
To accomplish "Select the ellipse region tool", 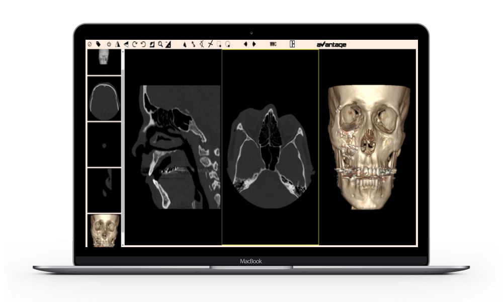I will pyautogui.click(x=227, y=44).
